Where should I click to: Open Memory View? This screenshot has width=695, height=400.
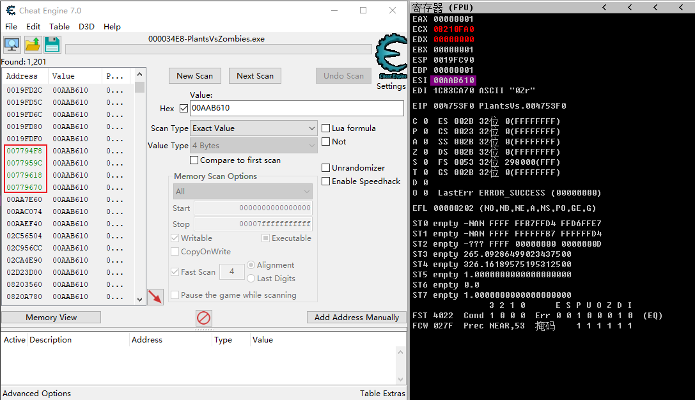point(51,317)
